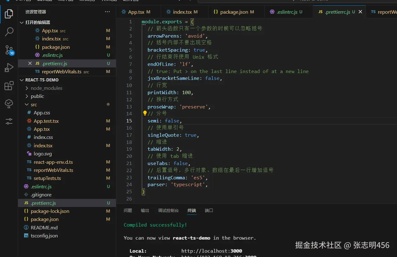Open the Search view in activity bar
397x257 pixels.
pyautogui.click(x=9, y=31)
